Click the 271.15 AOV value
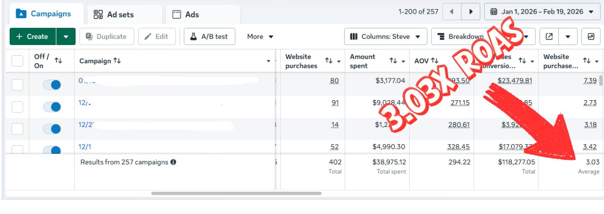Image resolution: width=604 pixels, height=214 pixels. (x=459, y=103)
